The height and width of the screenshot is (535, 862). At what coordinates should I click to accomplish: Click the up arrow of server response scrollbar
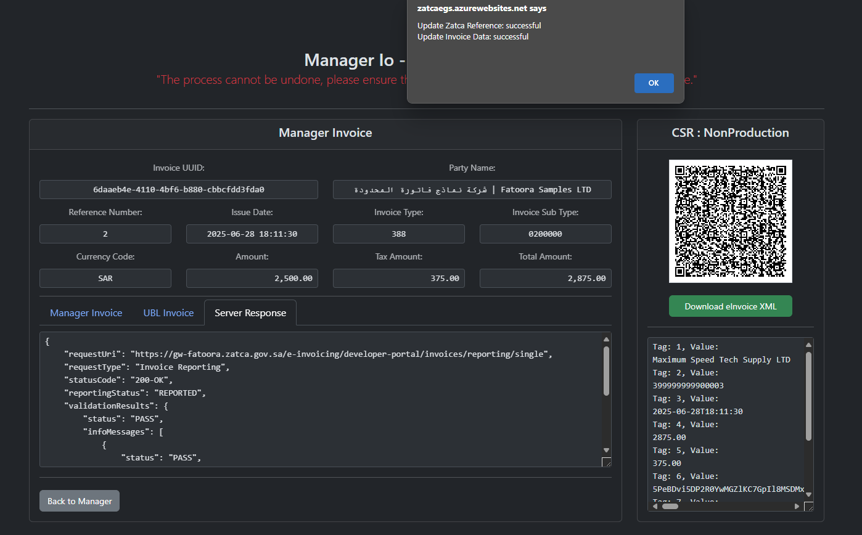[x=606, y=339]
